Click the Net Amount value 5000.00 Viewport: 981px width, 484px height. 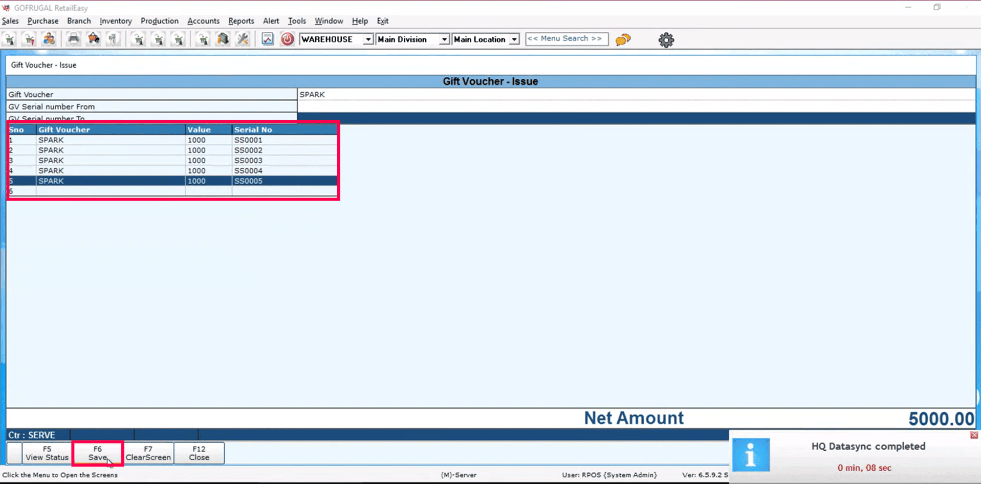coord(941,419)
